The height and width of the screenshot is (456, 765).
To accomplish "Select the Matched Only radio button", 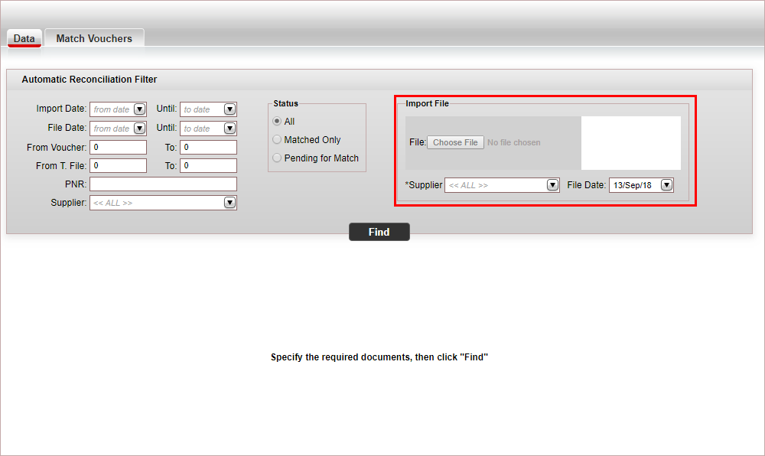I will [x=277, y=139].
